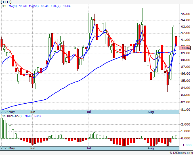
Task: Click the MACD(26,12,9) indicator label
Action: [x=11, y=116]
